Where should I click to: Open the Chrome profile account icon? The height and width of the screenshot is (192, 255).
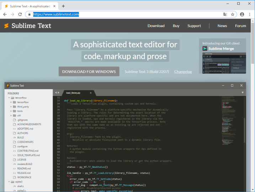[x=242, y=15]
